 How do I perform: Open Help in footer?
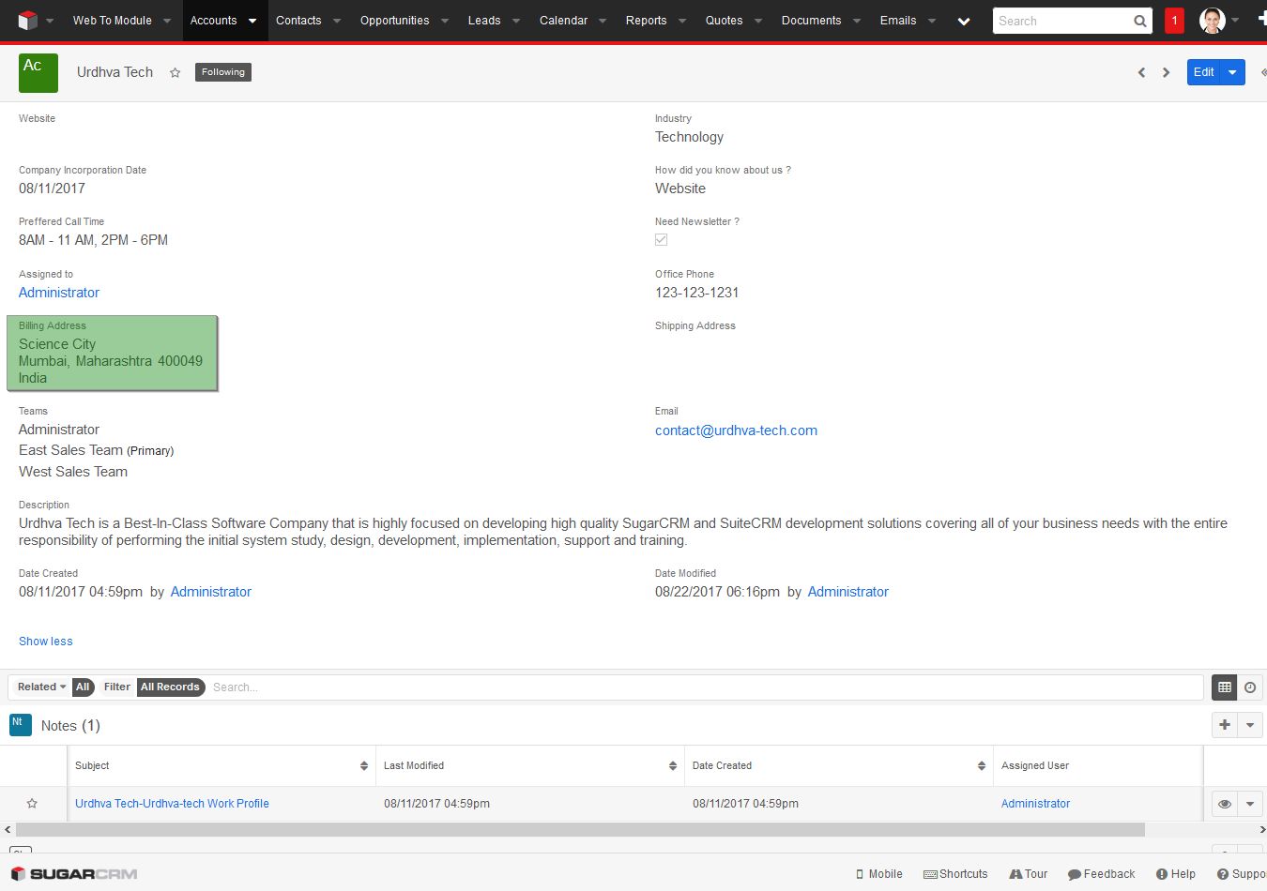(1176, 874)
